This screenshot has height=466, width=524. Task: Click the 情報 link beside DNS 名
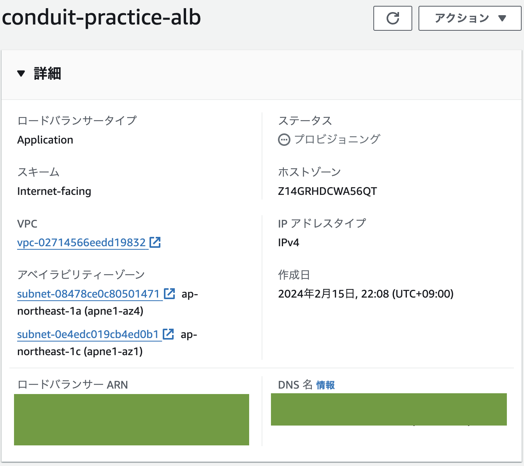click(325, 385)
